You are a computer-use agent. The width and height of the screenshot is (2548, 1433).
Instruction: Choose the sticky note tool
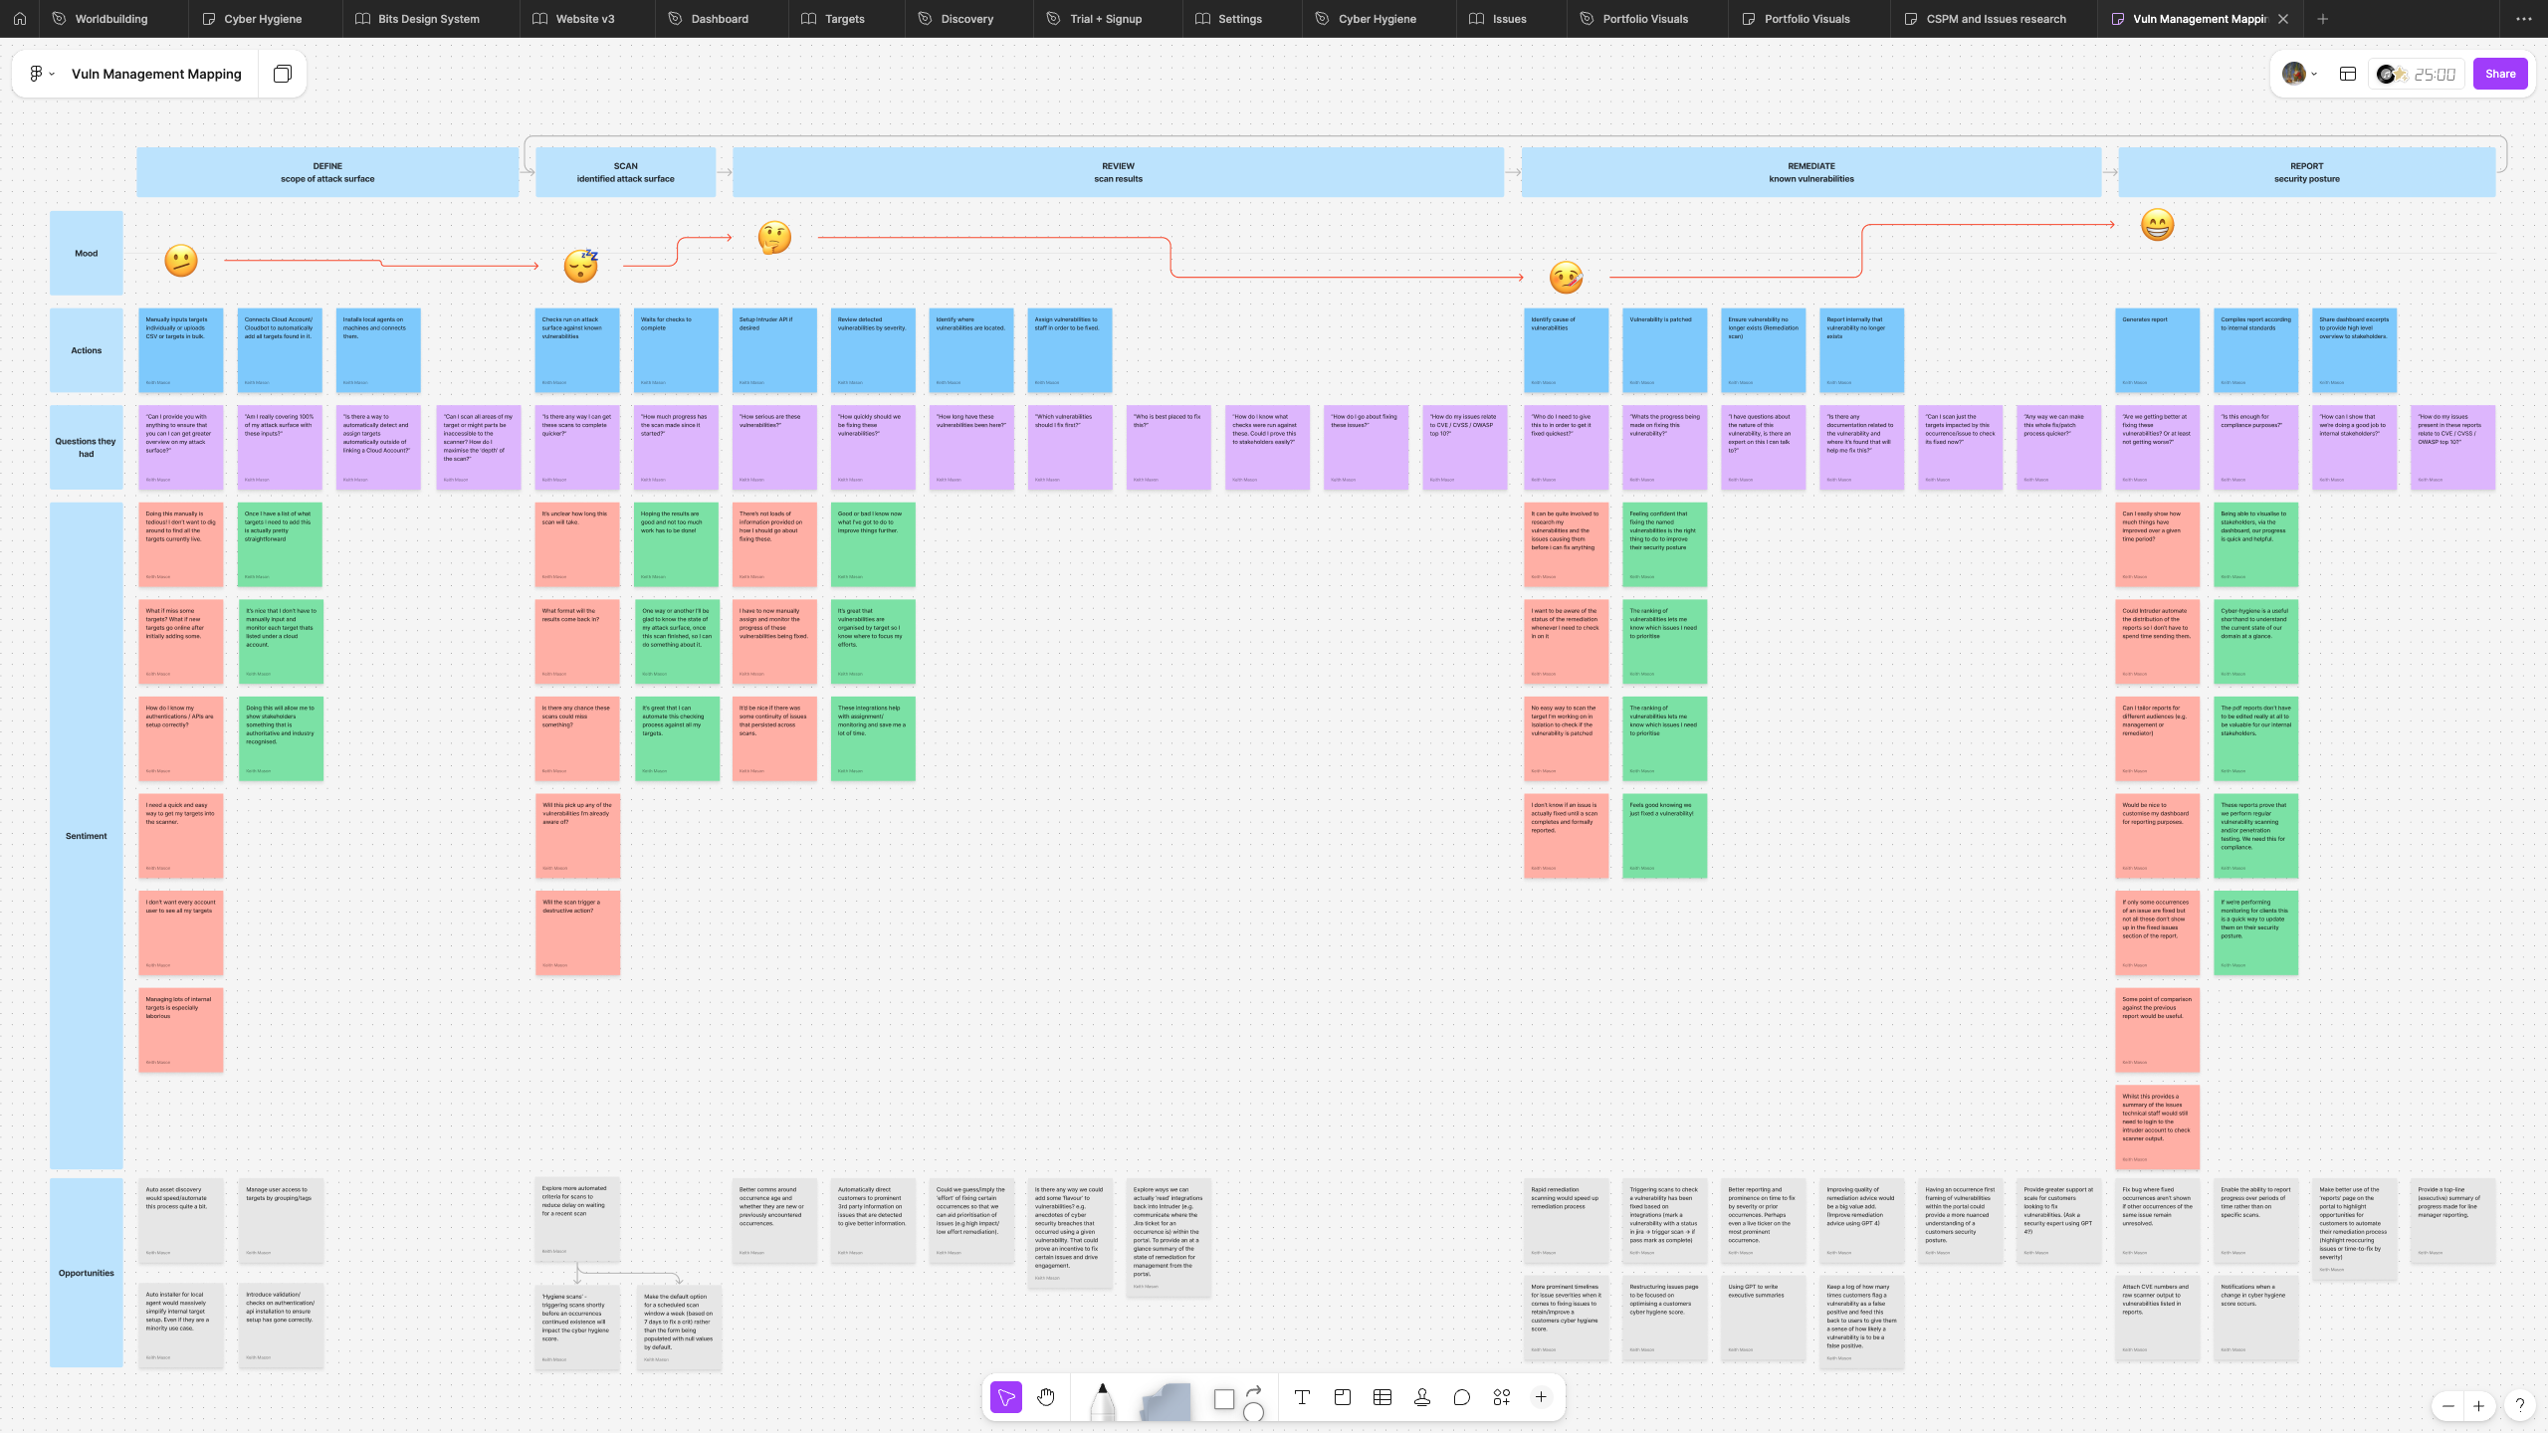point(1166,1400)
